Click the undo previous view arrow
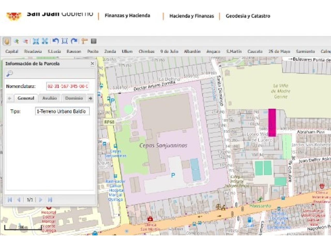 pos(55,41)
